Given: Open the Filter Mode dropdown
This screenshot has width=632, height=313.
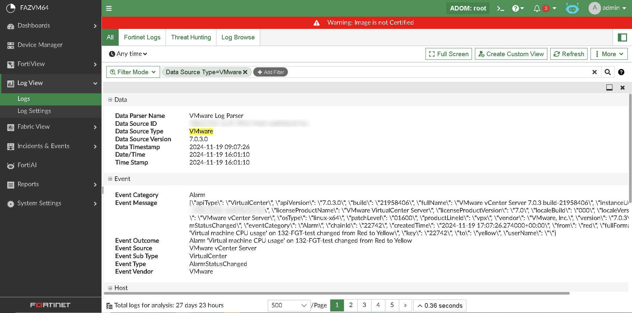Looking at the screenshot, I should tap(133, 72).
